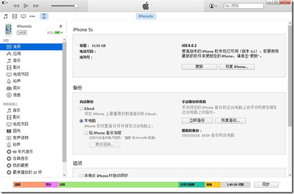Eject the iPhone5s device
The width and height of the screenshot is (294, 194).
(x=61, y=26)
